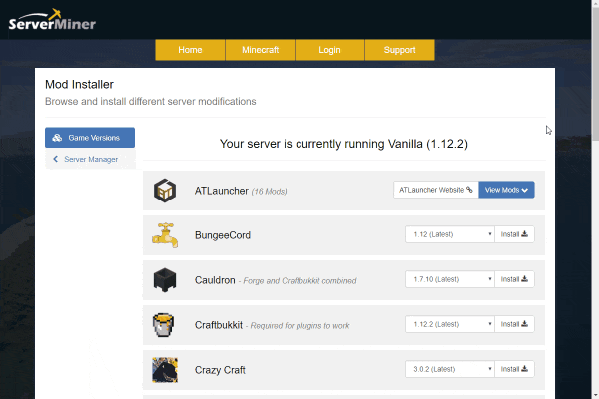Click the '(16 Mods)' label
599x399 pixels.
(x=269, y=192)
